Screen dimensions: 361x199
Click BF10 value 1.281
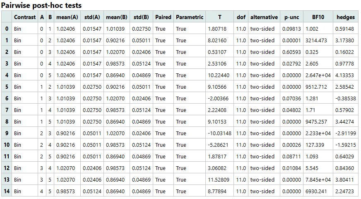[312, 98]
